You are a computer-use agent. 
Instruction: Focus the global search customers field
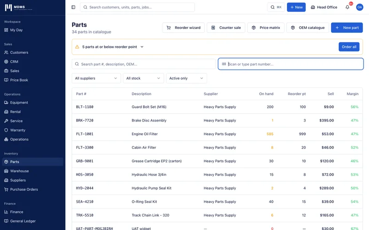(137, 7)
